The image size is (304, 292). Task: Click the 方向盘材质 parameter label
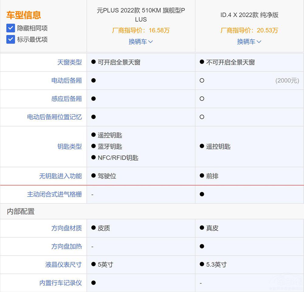66,228
